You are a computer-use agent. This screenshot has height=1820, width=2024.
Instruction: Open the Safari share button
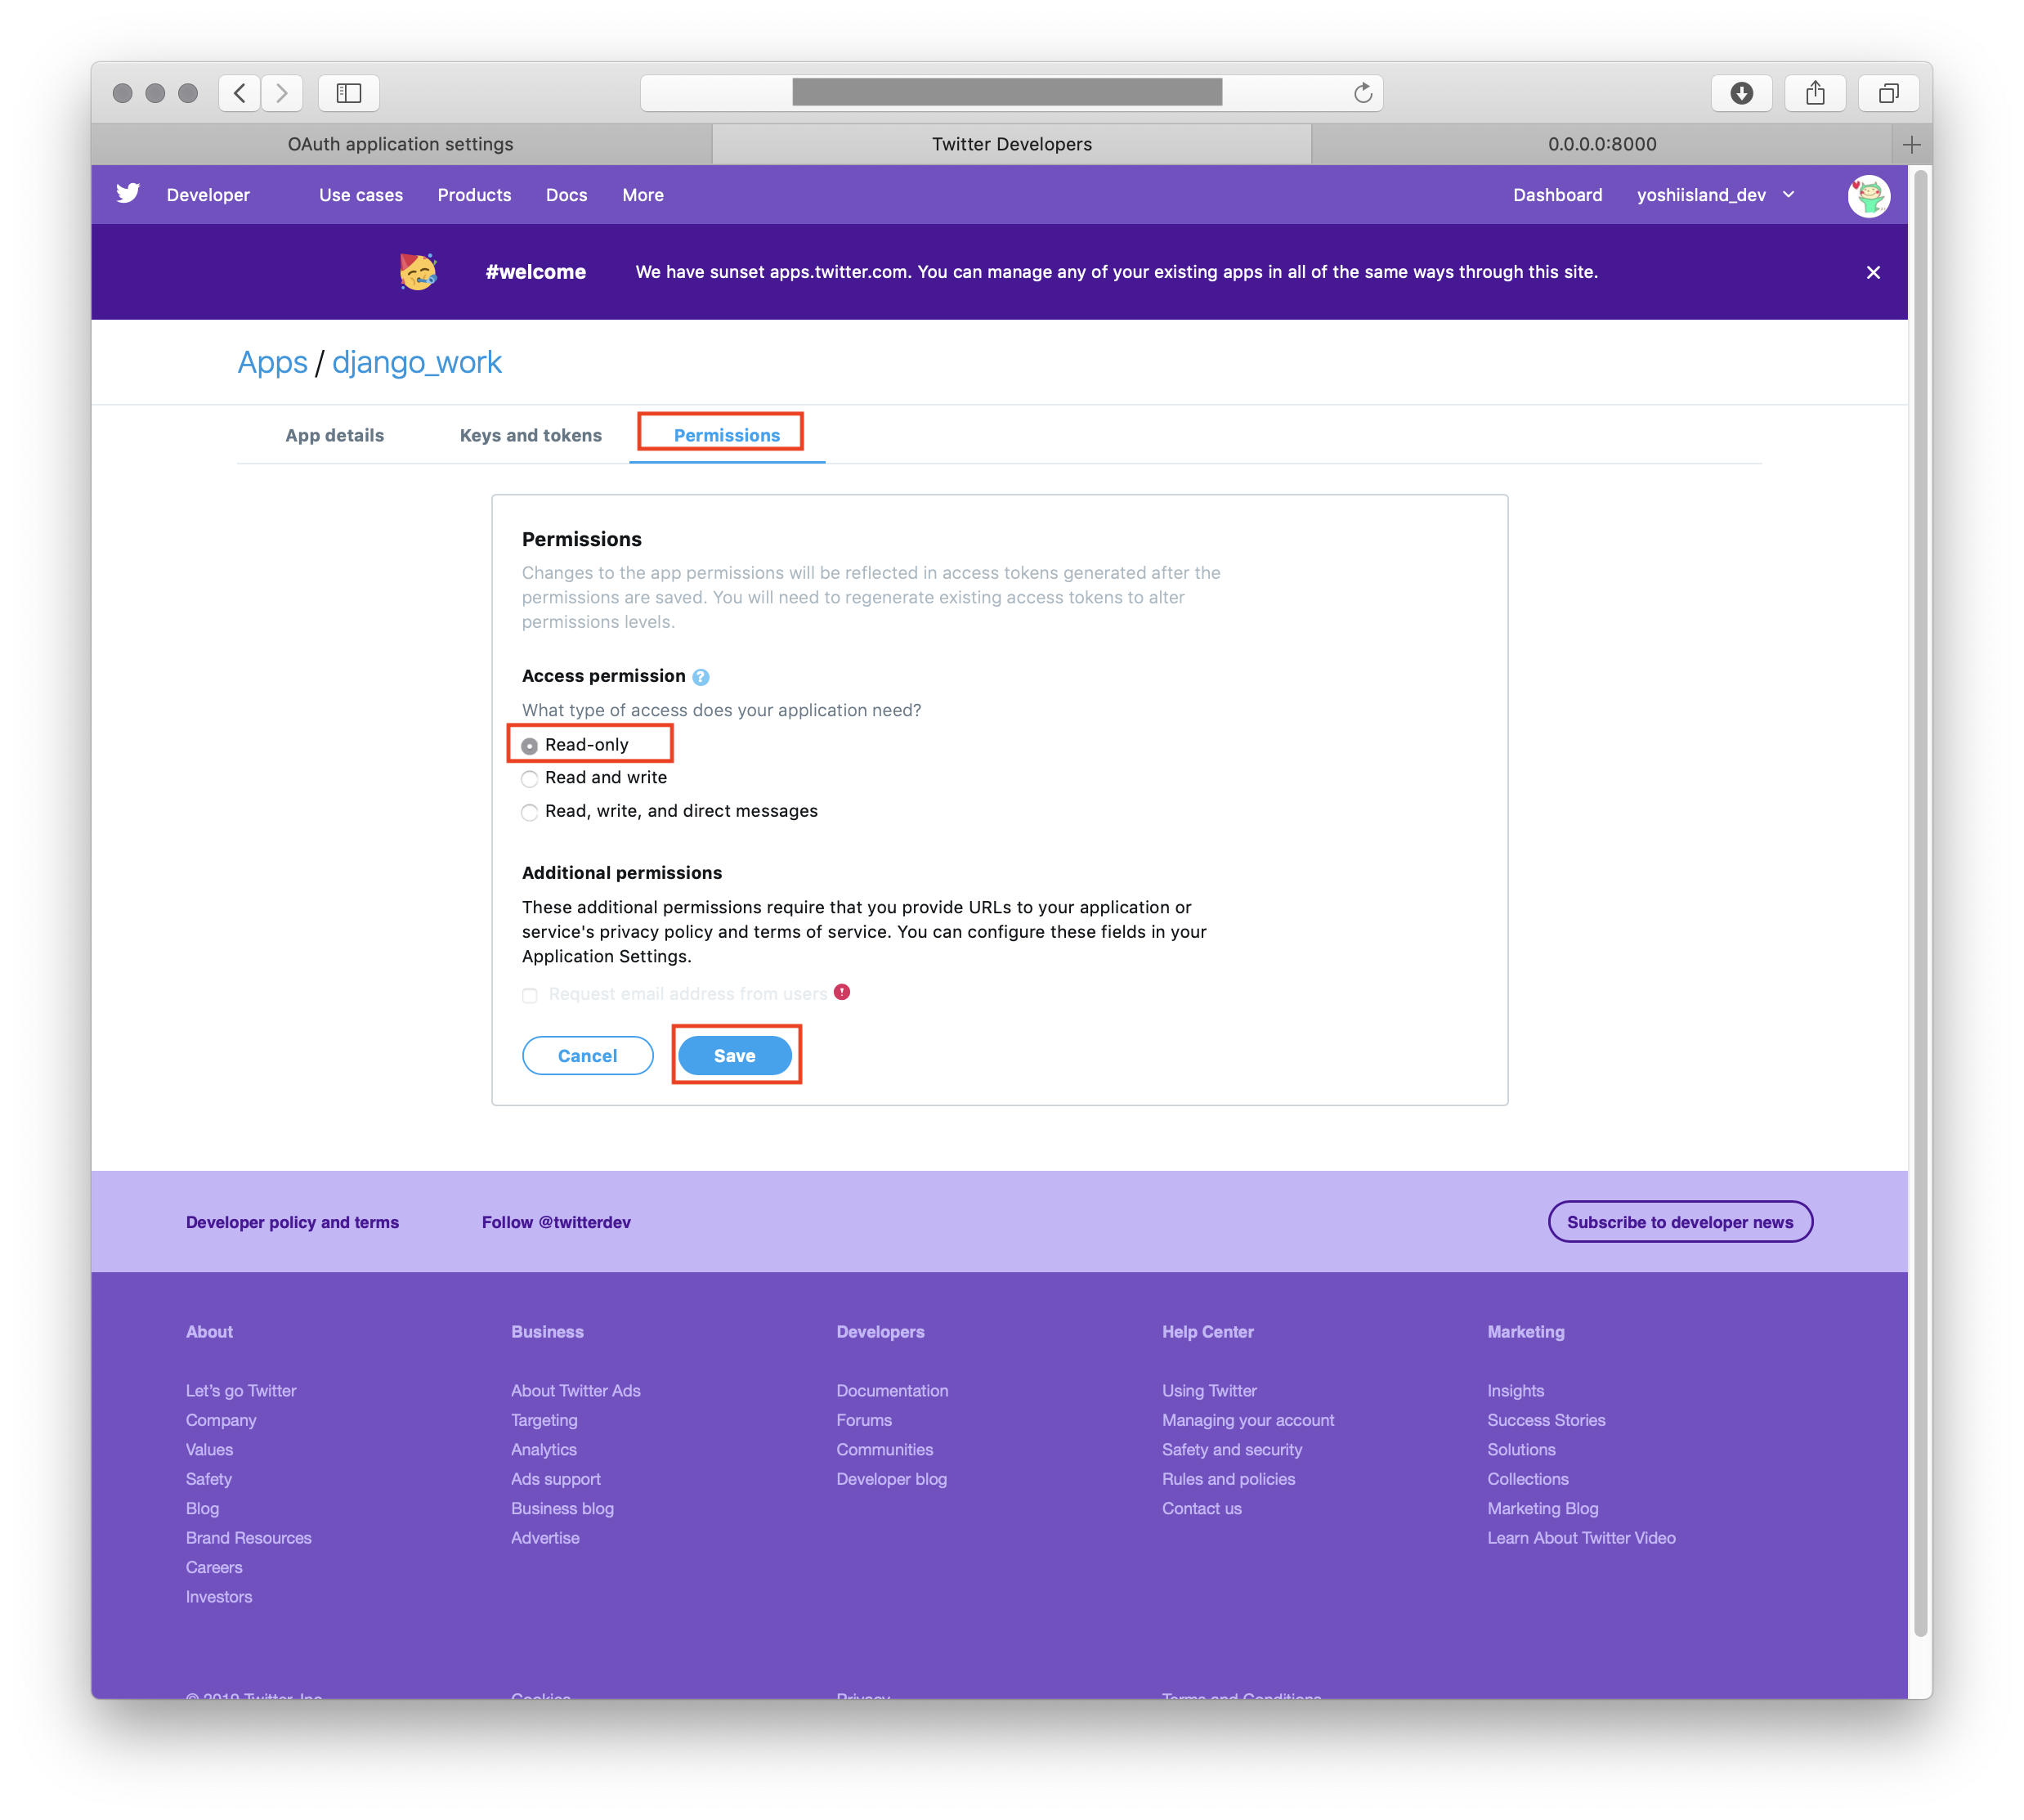tap(1815, 93)
